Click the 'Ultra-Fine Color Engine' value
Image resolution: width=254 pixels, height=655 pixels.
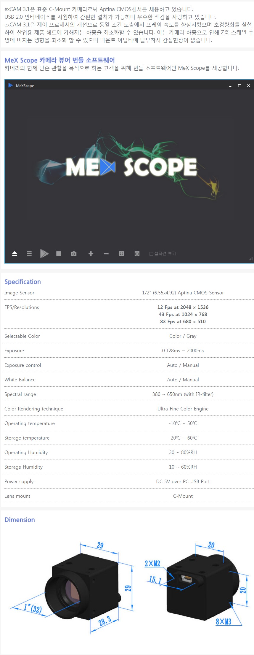coord(183,409)
